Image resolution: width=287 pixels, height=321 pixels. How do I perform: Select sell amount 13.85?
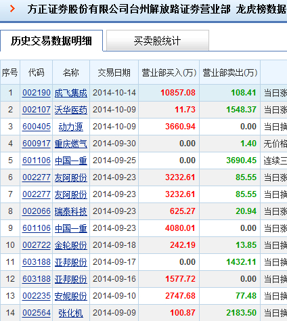(246, 245)
